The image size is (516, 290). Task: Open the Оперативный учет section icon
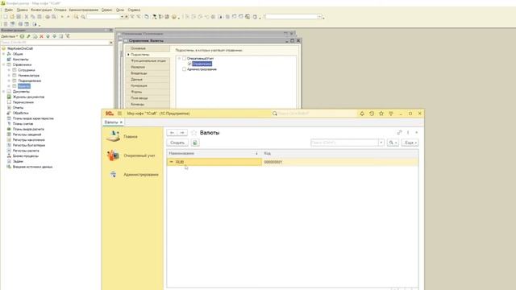[x=113, y=155]
